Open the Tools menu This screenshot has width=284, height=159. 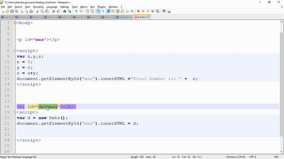pyautogui.click(x=75, y=7)
